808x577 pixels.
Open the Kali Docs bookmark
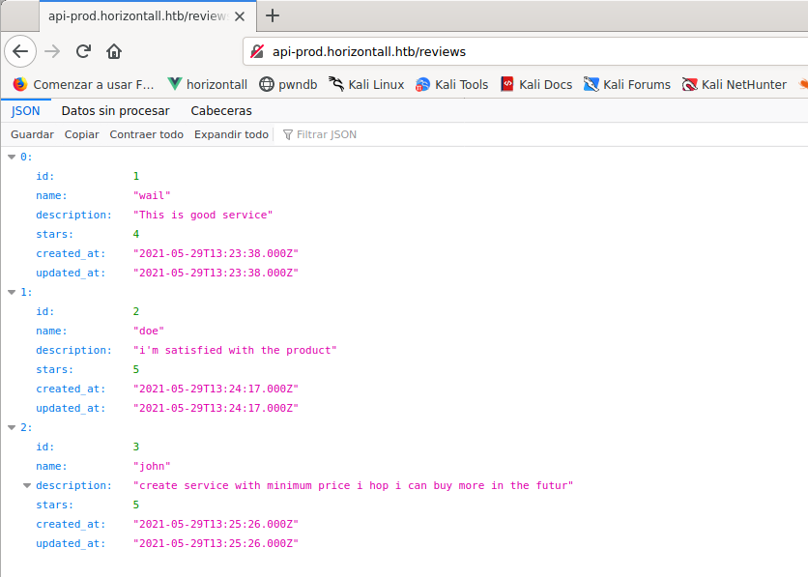[535, 84]
